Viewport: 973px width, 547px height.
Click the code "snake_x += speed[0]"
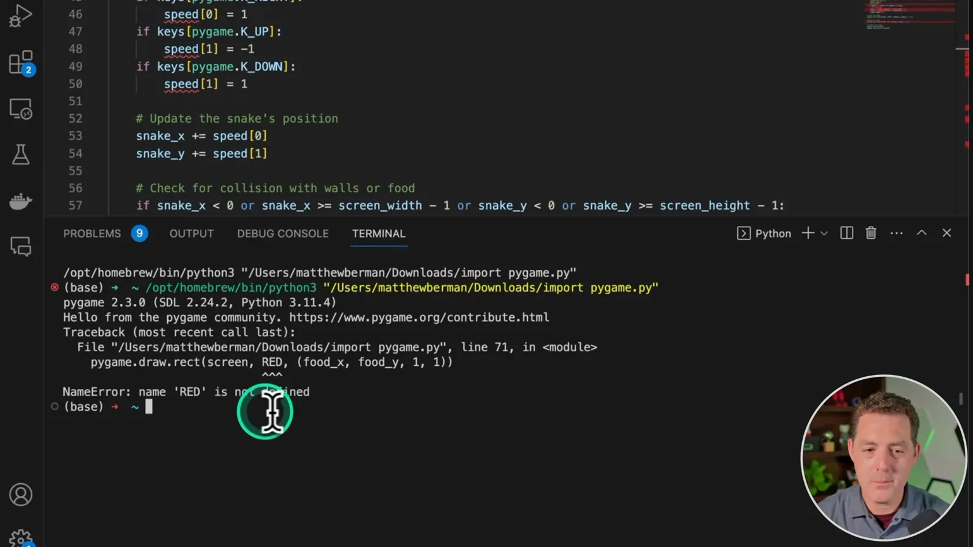(201, 136)
